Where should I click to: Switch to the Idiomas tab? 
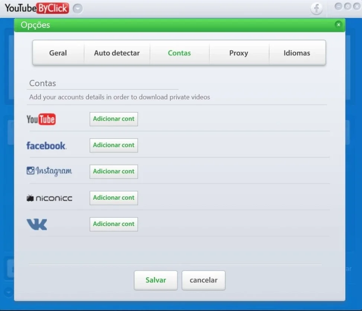(x=297, y=53)
